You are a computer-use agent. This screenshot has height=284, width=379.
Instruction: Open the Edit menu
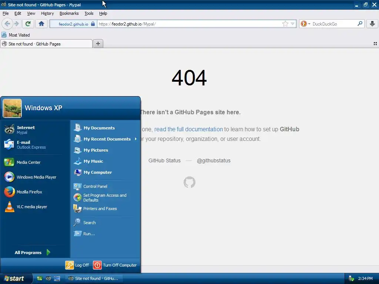[18, 13]
